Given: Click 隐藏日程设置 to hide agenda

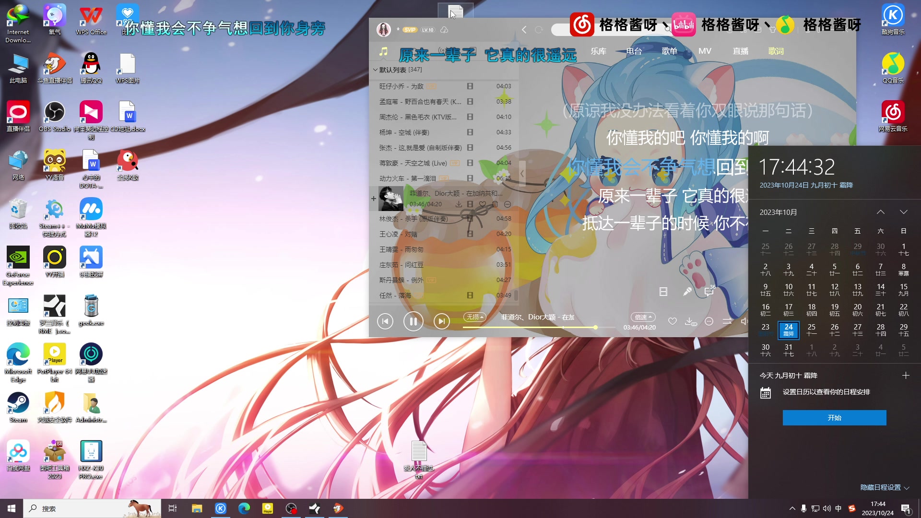Looking at the screenshot, I should [x=885, y=487].
